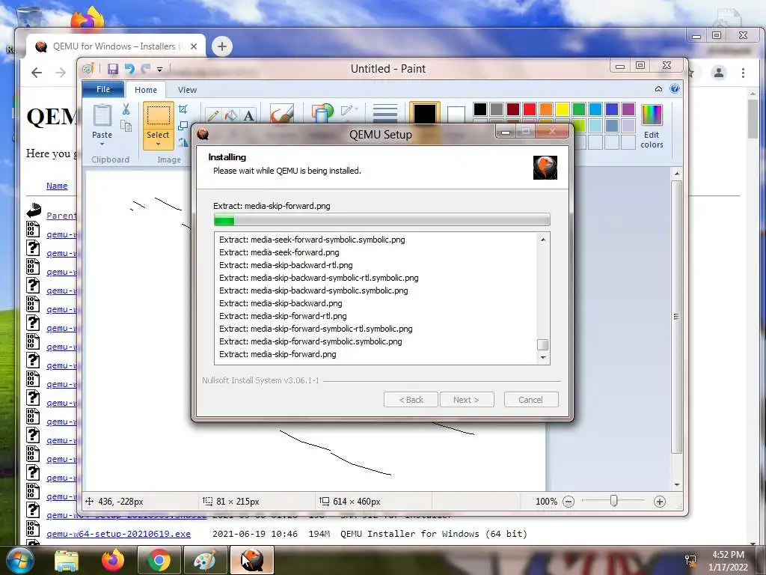Image resolution: width=766 pixels, height=575 pixels.
Task: Click Edit colors rainbow icon
Action: (x=652, y=115)
